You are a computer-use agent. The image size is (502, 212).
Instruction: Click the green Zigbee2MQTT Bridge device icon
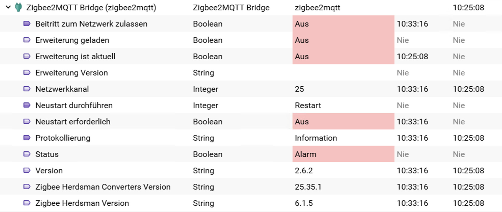pos(18,7)
